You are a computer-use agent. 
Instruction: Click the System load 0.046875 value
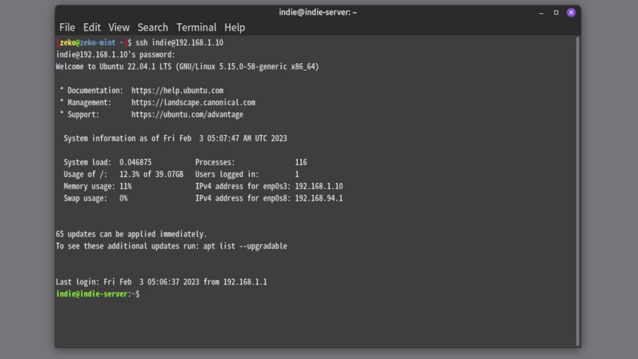click(136, 162)
